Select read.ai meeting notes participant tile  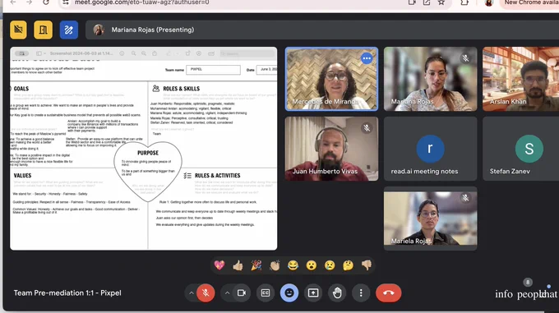pos(430,149)
